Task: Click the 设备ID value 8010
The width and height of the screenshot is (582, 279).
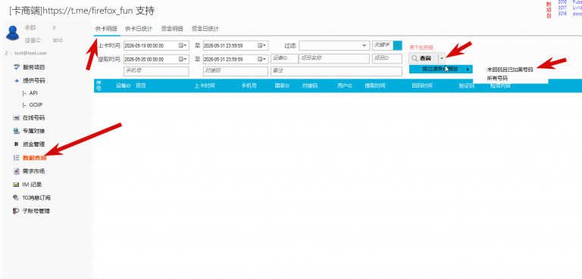Action: (58, 40)
